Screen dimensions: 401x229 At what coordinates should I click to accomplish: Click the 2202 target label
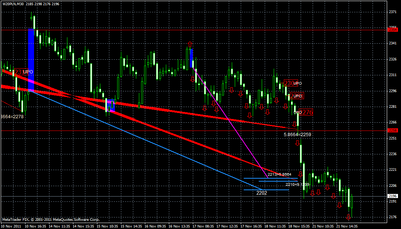(262, 193)
